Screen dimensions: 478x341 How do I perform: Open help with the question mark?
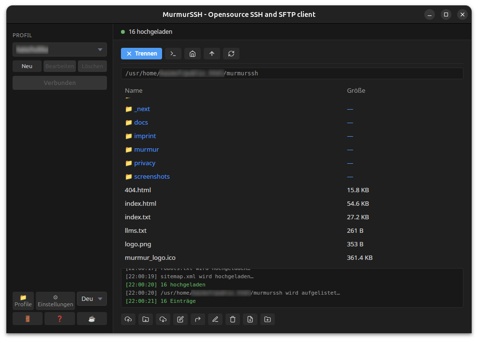60,319
